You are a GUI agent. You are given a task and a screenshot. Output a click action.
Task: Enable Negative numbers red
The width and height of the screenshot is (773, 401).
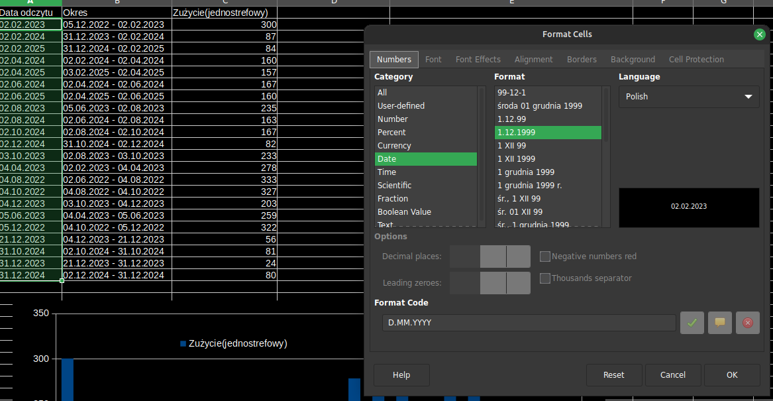point(545,257)
